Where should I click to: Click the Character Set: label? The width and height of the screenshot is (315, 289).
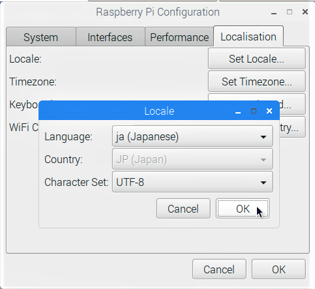tap(76, 182)
